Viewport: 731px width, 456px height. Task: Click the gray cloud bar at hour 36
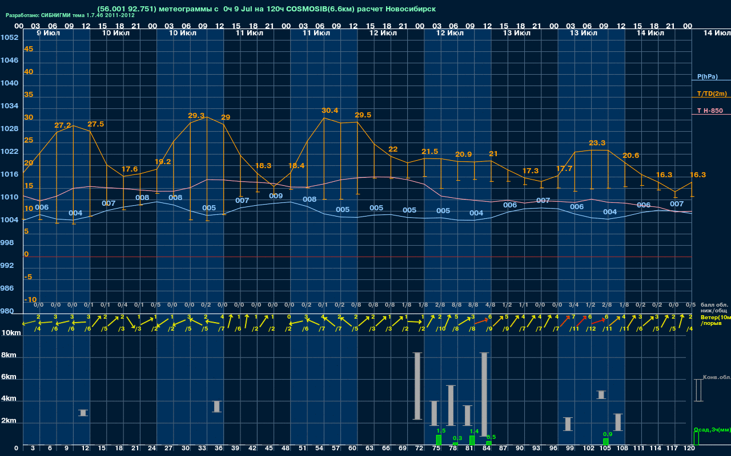(216, 406)
